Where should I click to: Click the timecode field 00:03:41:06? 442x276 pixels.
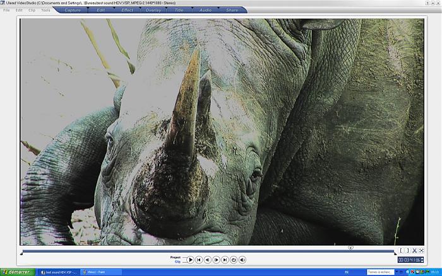pyautogui.click(x=409, y=260)
